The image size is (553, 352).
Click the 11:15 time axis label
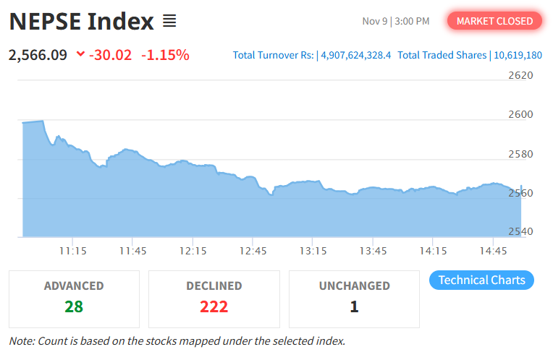[x=73, y=251]
